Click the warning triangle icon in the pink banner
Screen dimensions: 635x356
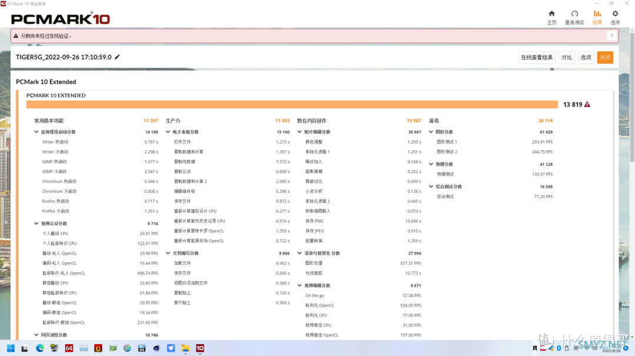[x=16, y=36]
